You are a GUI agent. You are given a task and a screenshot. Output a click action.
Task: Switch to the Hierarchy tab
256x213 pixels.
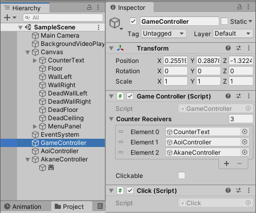pos(25,8)
